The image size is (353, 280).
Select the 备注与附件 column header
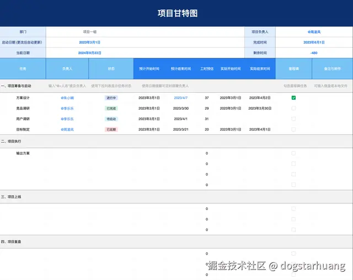(333, 68)
